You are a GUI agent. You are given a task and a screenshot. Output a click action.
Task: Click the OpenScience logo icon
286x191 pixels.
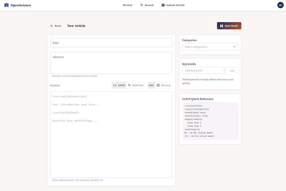(6, 5)
